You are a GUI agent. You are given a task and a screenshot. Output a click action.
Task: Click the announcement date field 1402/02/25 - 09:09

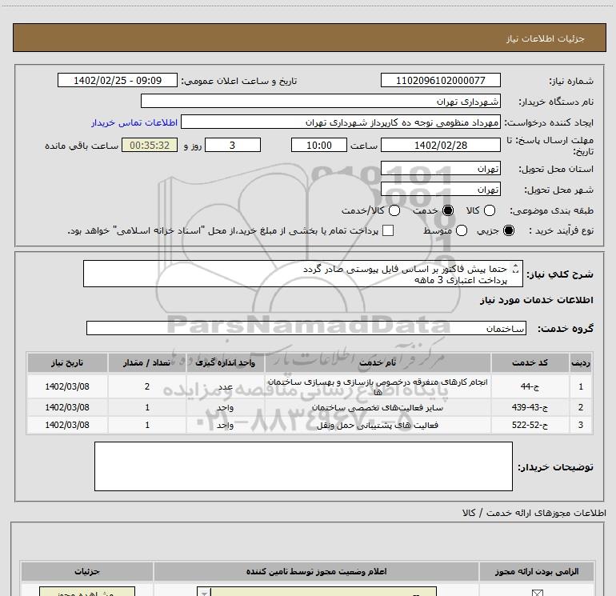[118, 80]
